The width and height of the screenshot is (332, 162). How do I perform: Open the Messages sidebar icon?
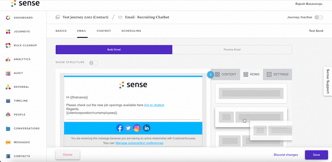[8, 142]
